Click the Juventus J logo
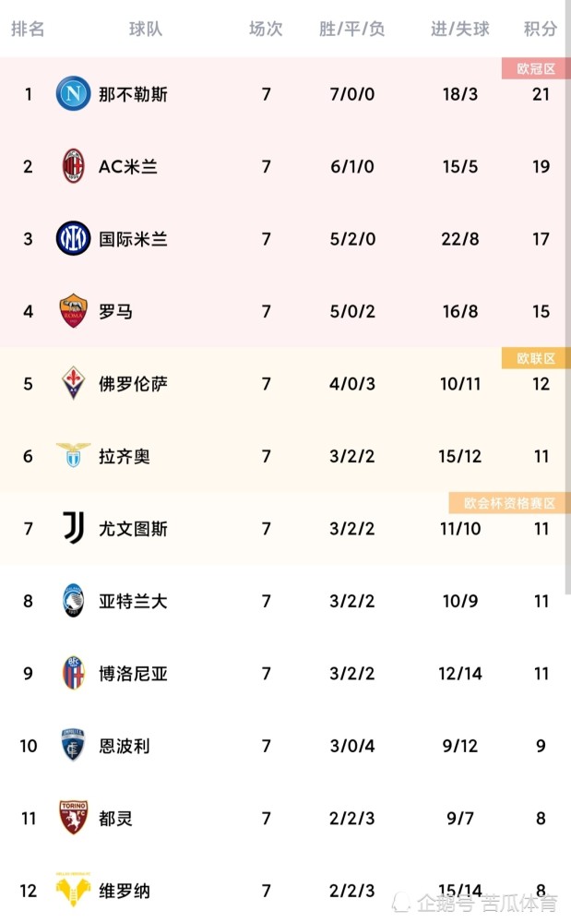 (x=74, y=527)
